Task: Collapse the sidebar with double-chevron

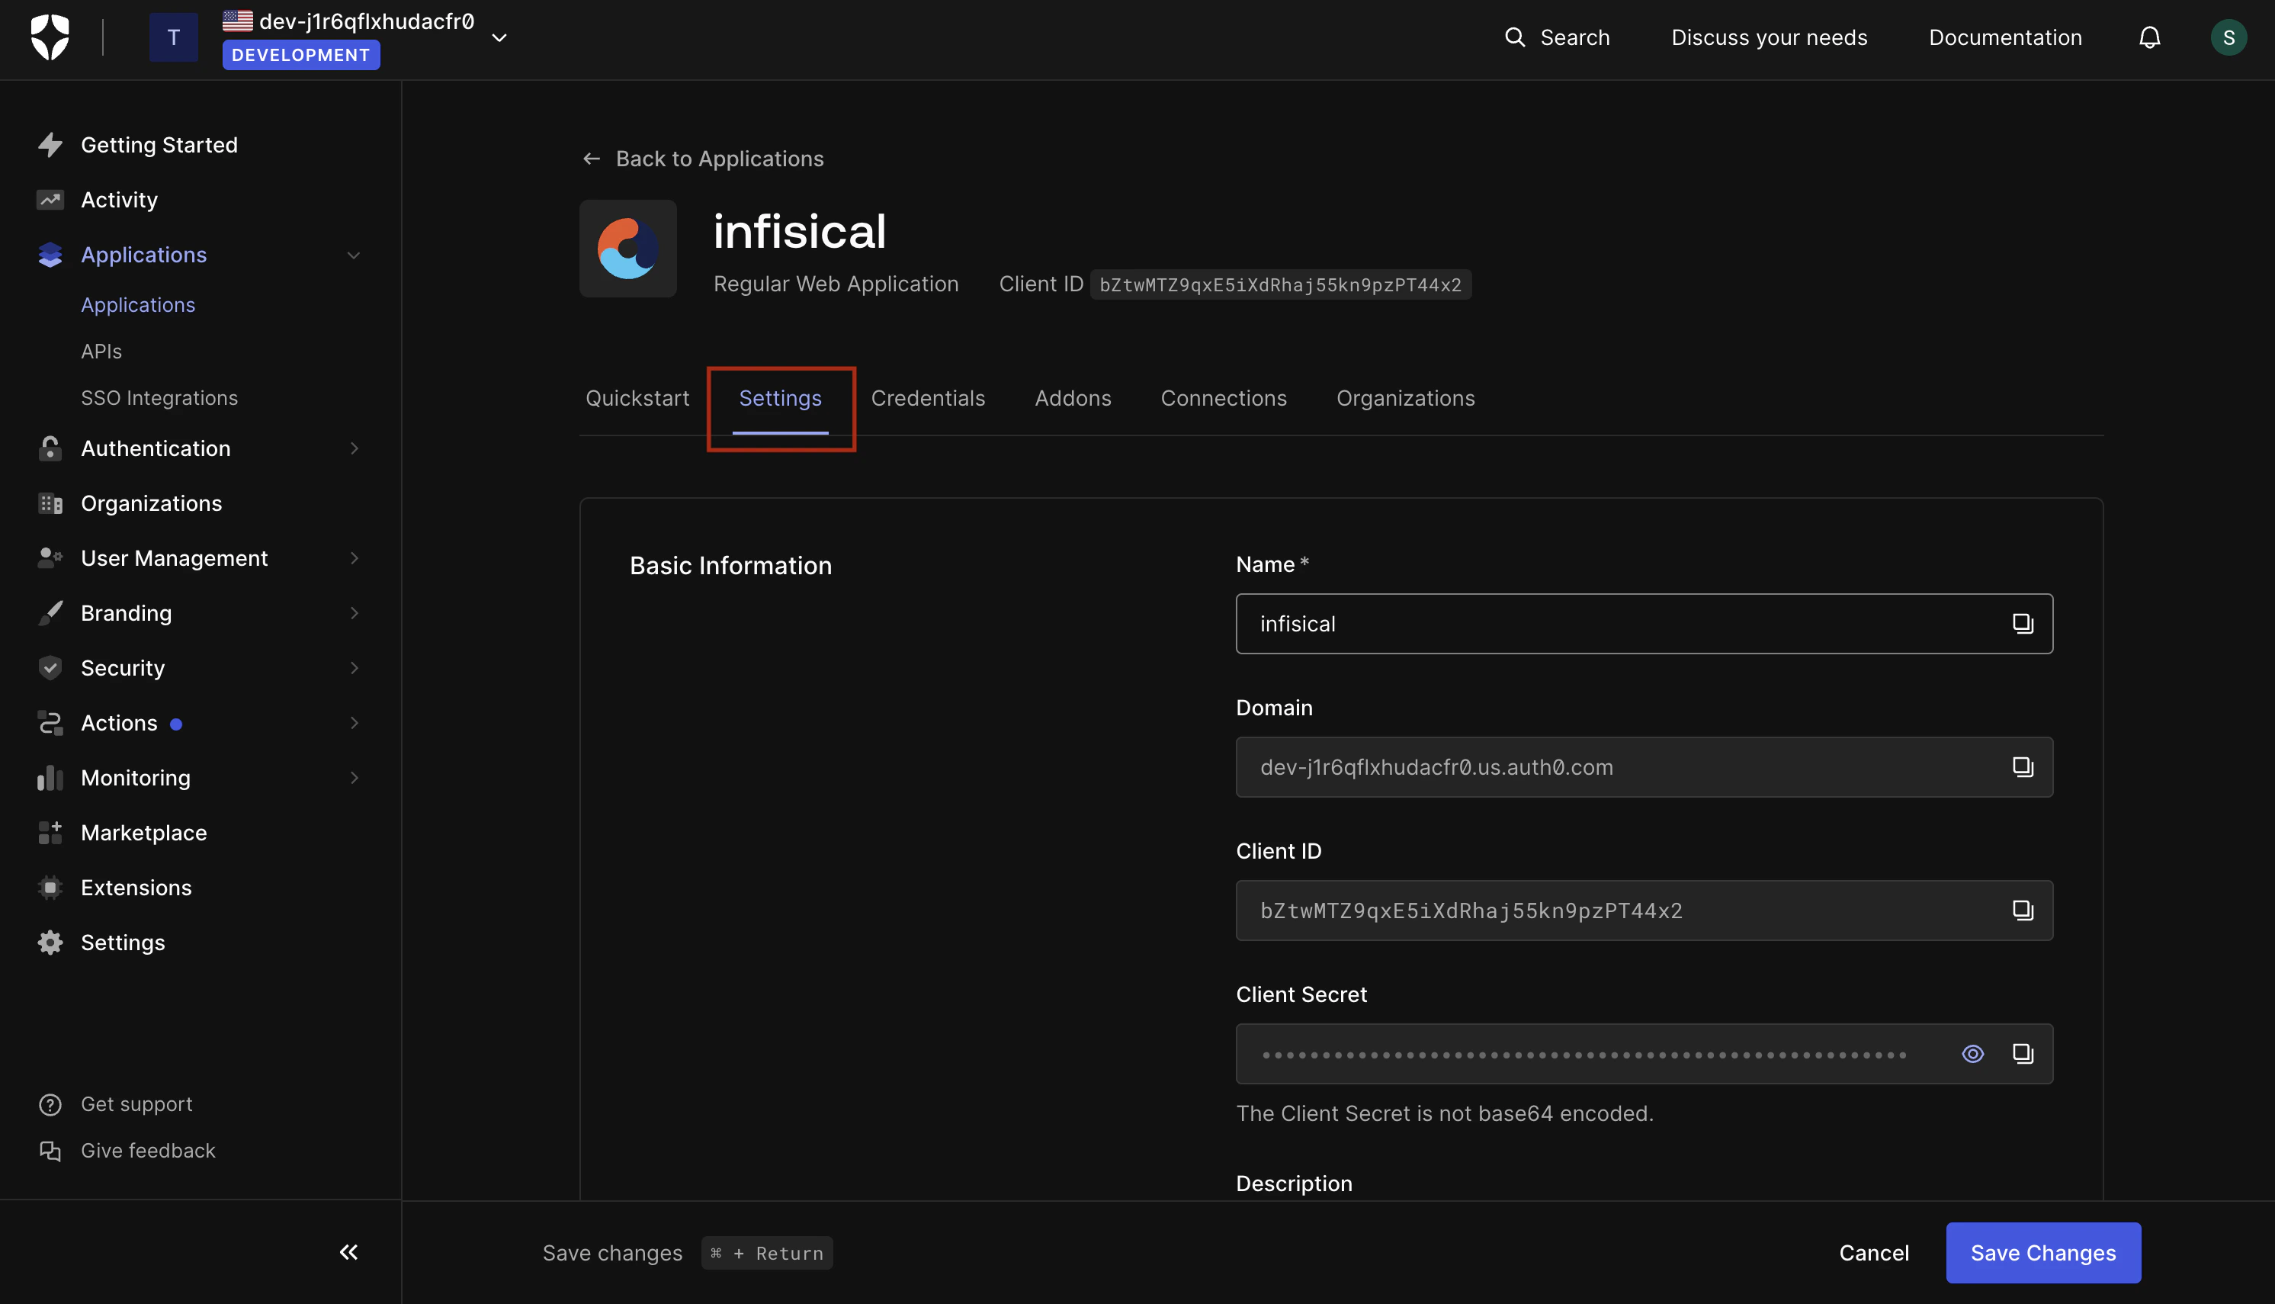Action: (348, 1252)
